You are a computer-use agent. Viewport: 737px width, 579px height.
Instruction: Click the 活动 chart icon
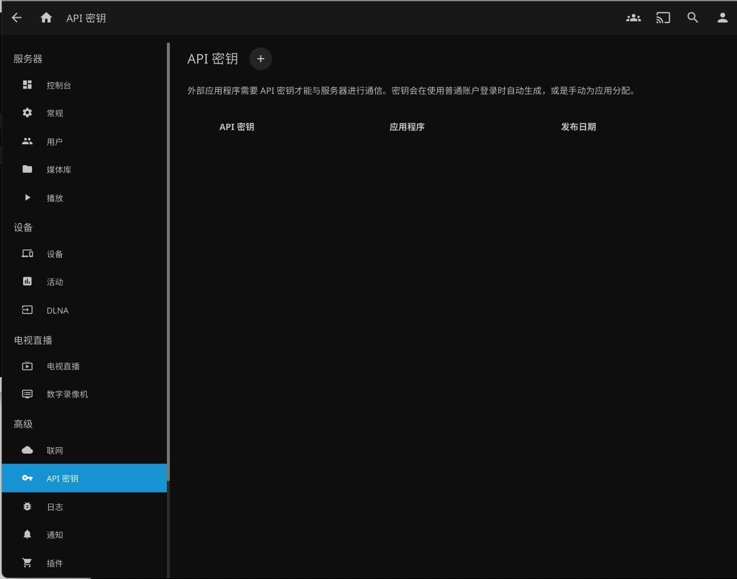27,281
